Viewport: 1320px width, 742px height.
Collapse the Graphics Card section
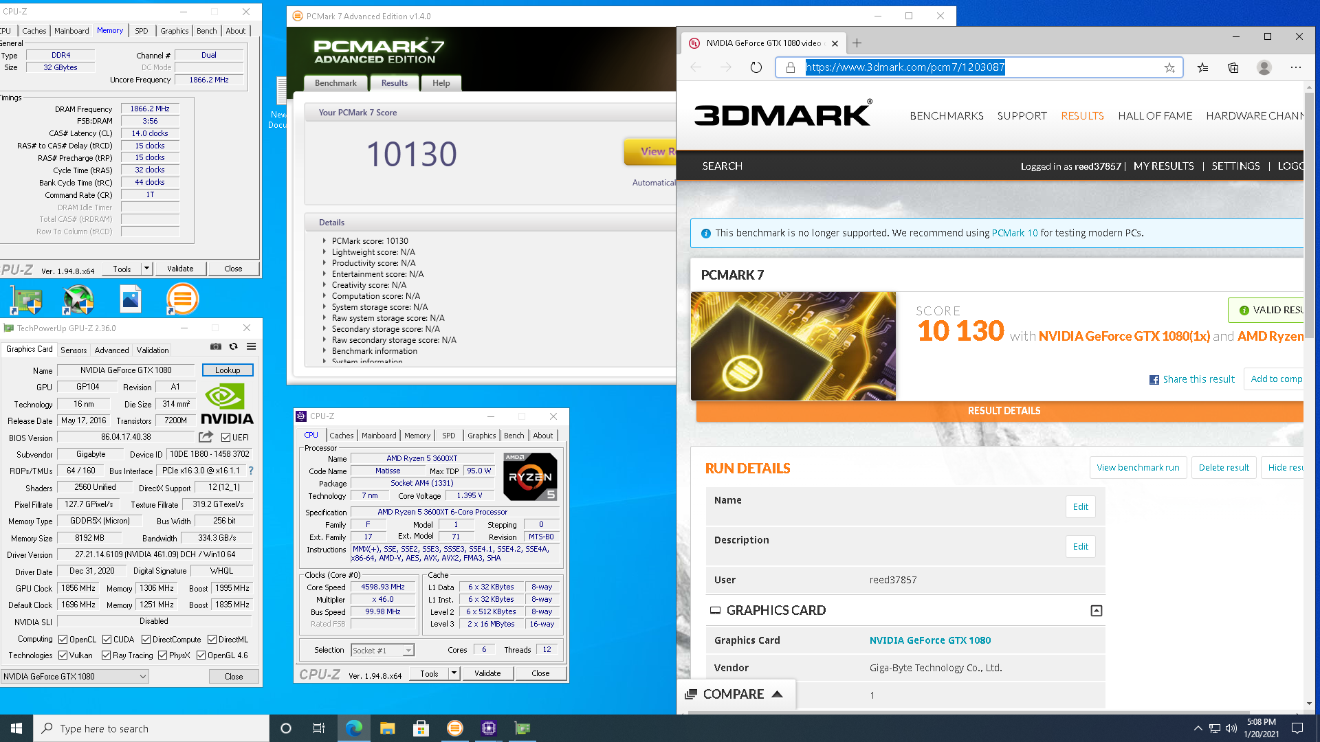[1097, 611]
